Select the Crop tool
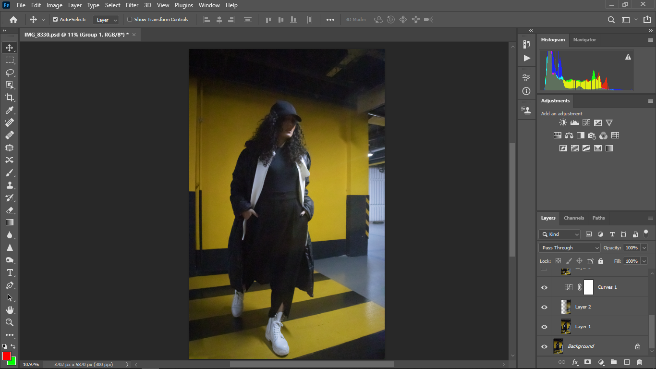656x369 pixels. click(x=10, y=98)
